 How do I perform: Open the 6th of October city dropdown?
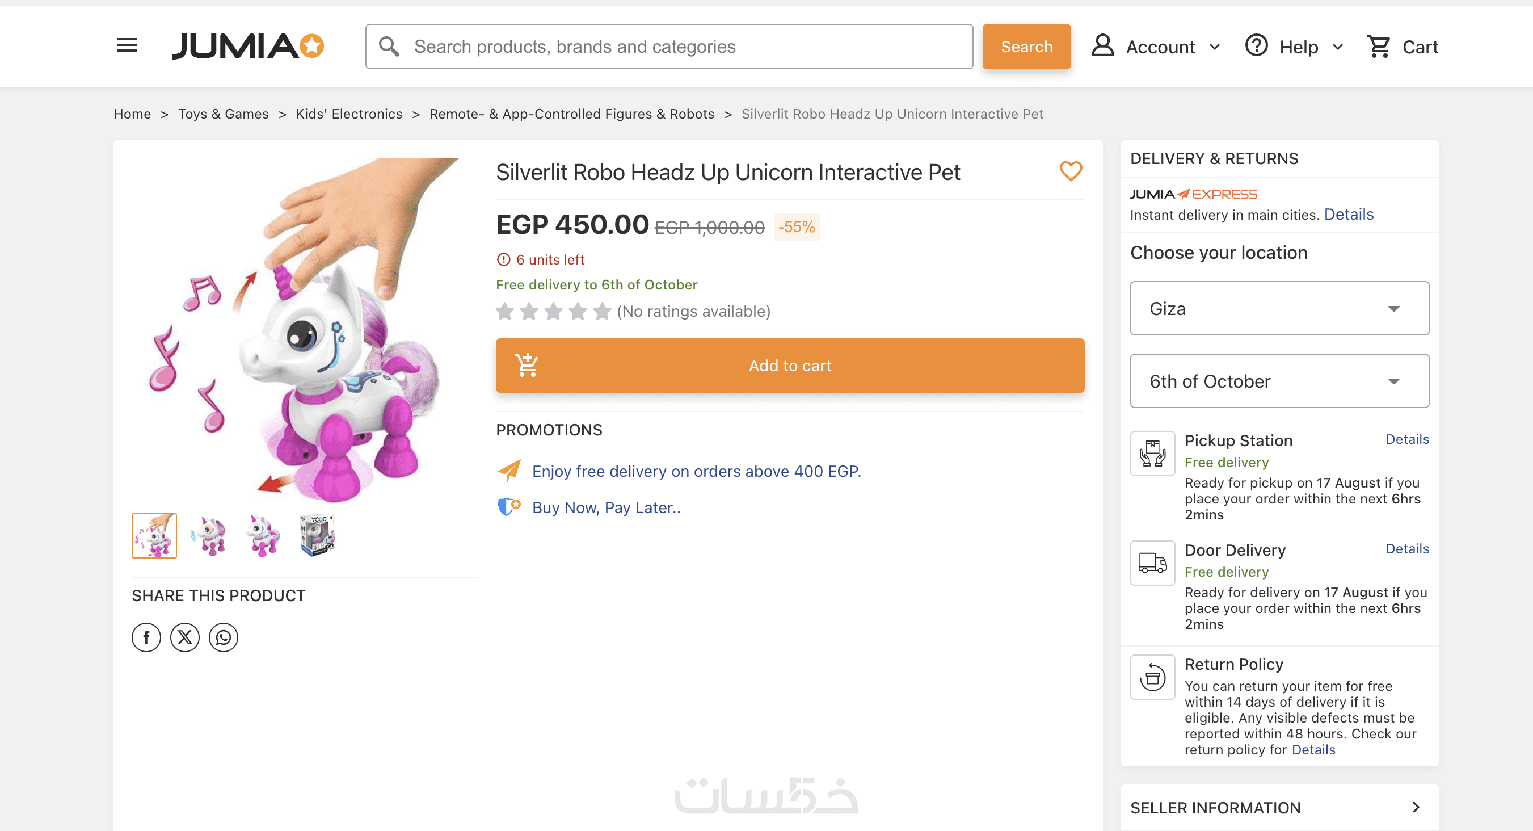[x=1279, y=381]
